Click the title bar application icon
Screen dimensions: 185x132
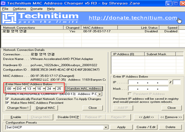(3, 3)
